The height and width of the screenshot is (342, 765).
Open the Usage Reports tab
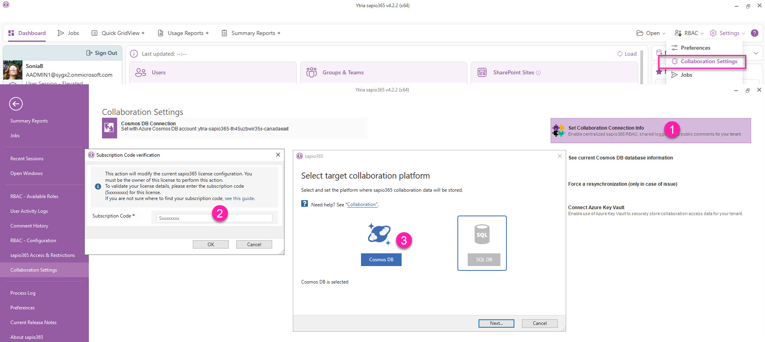click(x=183, y=33)
